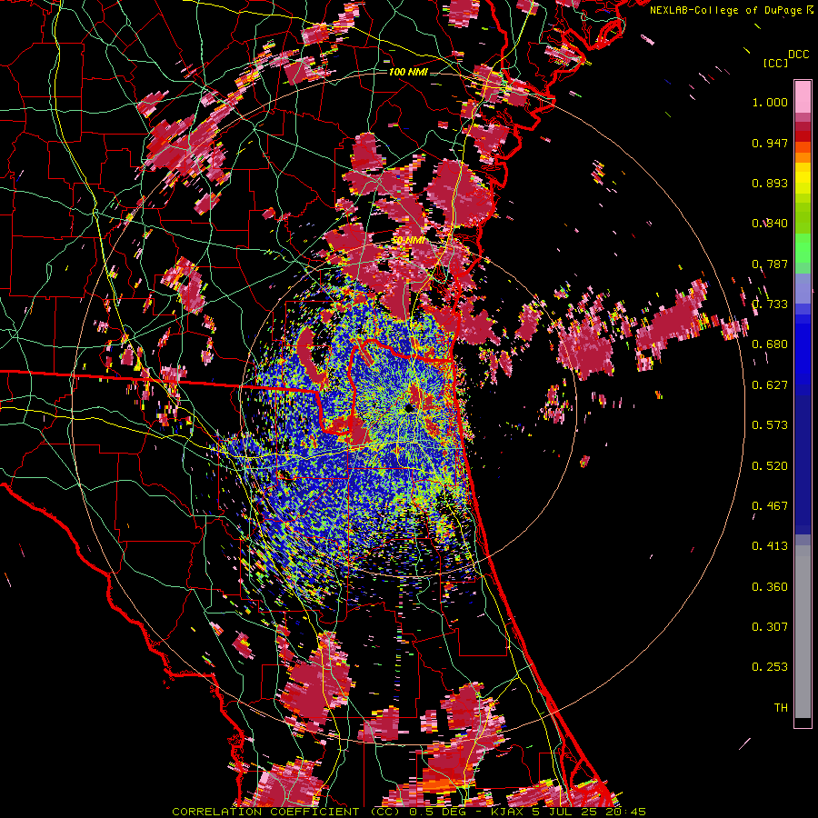Select the 0.893 legend value
This screenshot has width=818, height=818.
(770, 183)
